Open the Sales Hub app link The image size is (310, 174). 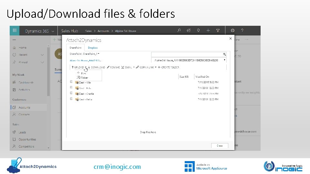70,31
